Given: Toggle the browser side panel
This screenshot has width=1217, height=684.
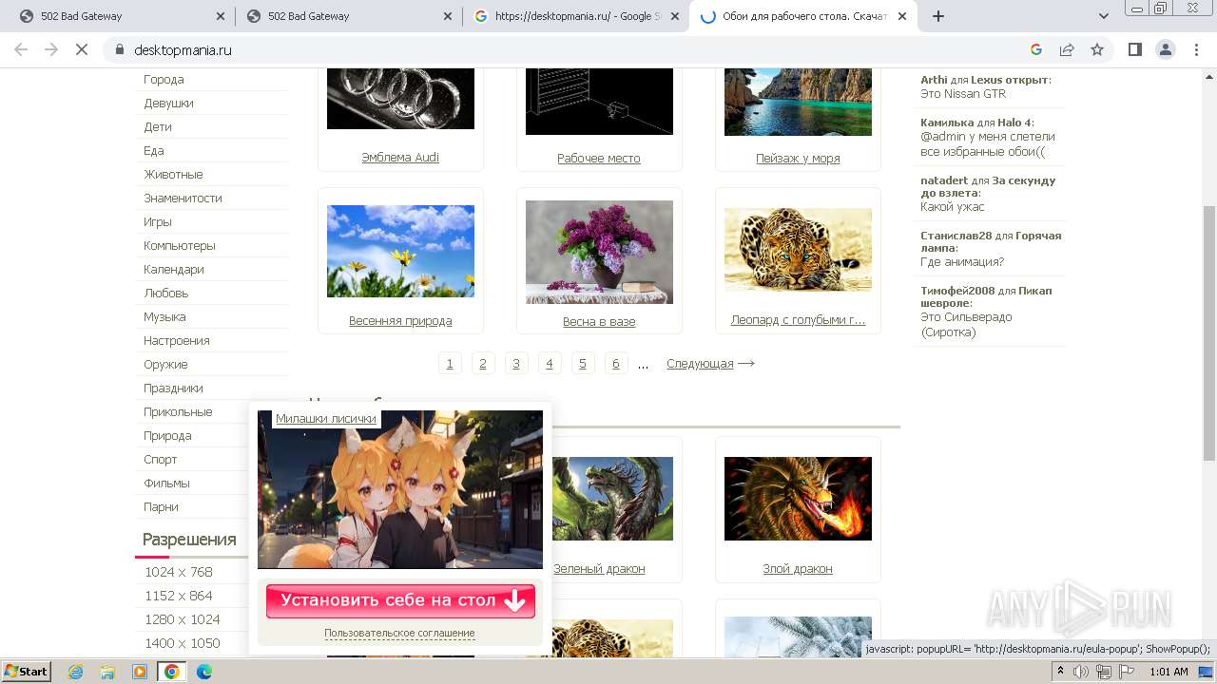Looking at the screenshot, I should click(1134, 49).
